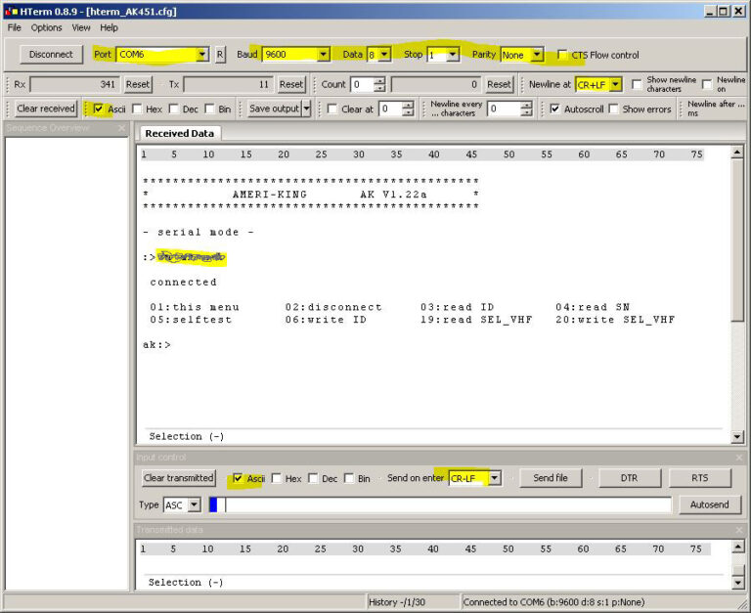Reset the Tx counter
The image size is (751, 613).
click(x=291, y=84)
